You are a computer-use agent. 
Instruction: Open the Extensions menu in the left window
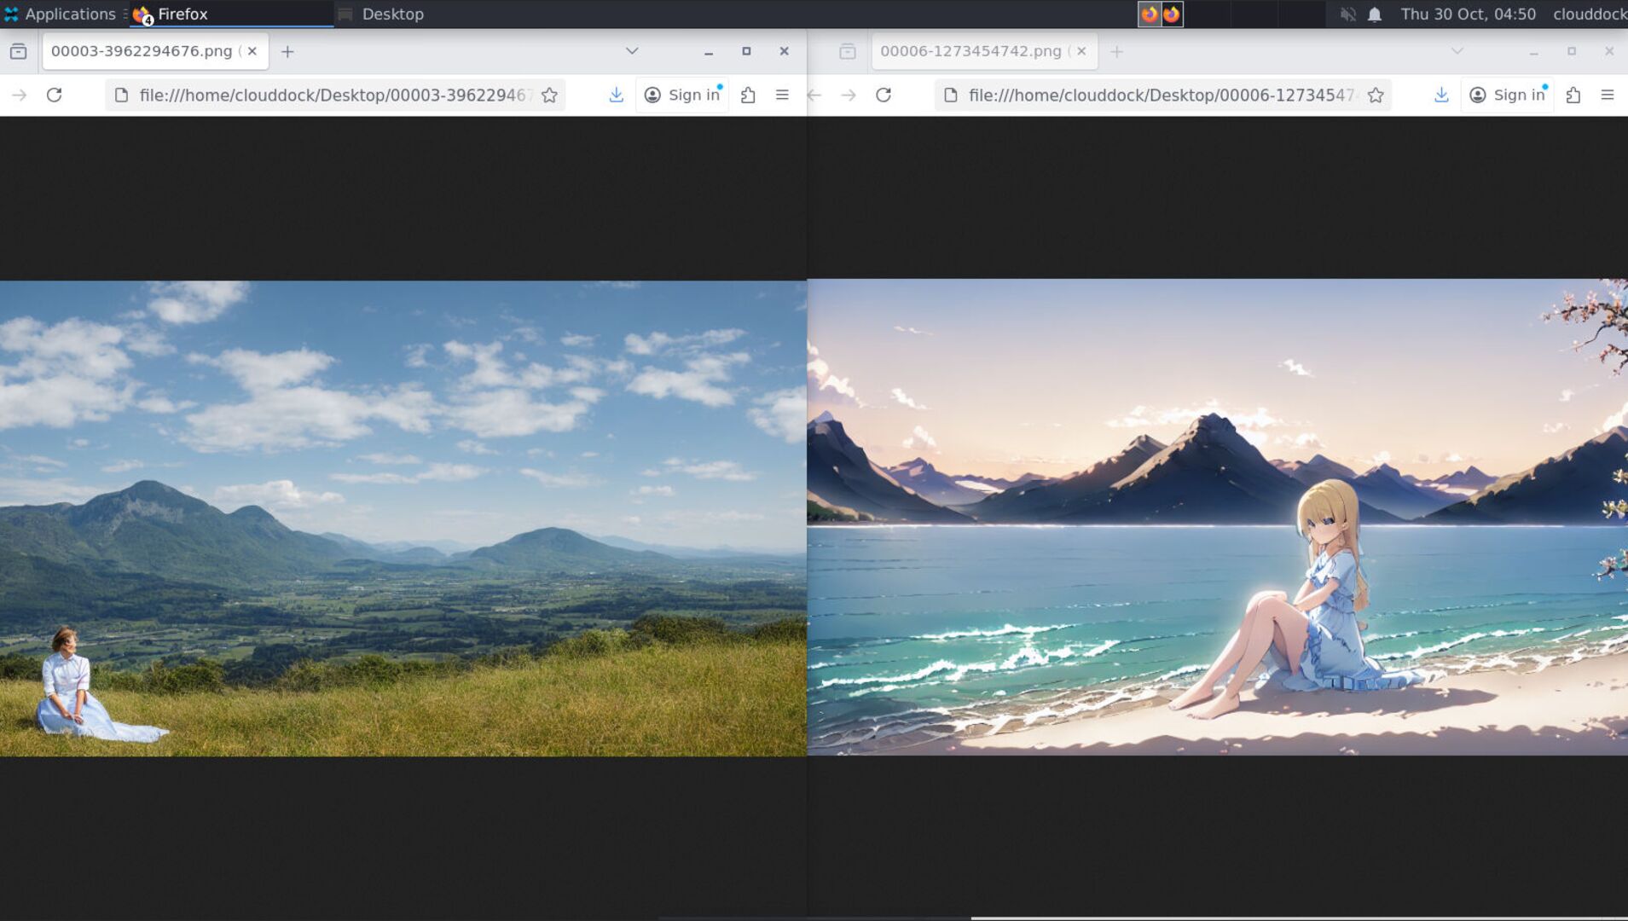pyautogui.click(x=748, y=95)
